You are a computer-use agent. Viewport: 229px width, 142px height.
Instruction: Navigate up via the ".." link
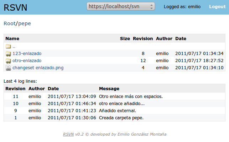pos(14,47)
